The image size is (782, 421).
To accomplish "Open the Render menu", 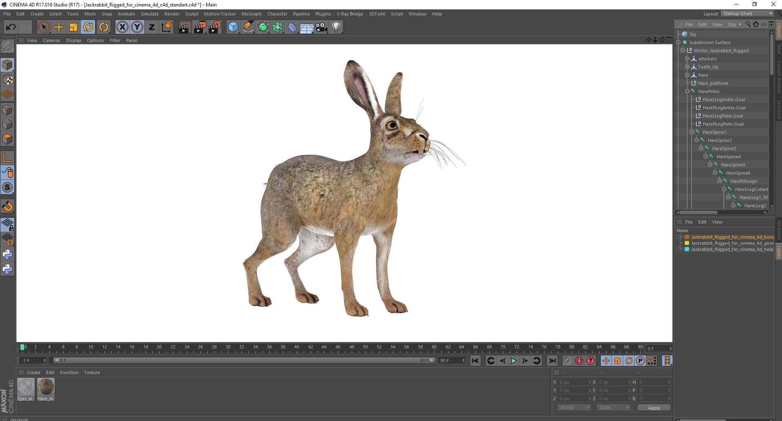I will point(172,14).
